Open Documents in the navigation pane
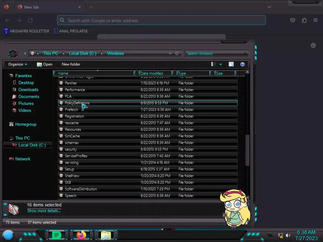The image size is (323, 242). [29, 96]
